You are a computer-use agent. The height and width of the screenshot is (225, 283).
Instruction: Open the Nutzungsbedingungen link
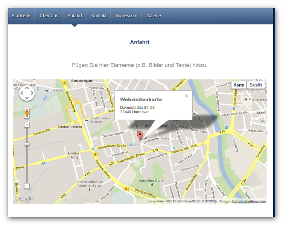click(x=249, y=201)
